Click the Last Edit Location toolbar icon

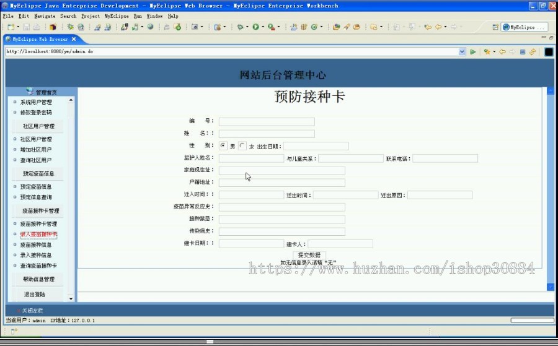tap(428, 27)
